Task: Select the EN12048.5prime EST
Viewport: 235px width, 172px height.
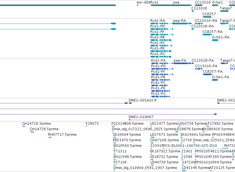Action: 115,160
